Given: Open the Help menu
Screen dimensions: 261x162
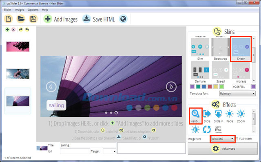Looking at the screenshot, I should pyautogui.click(x=45, y=10).
